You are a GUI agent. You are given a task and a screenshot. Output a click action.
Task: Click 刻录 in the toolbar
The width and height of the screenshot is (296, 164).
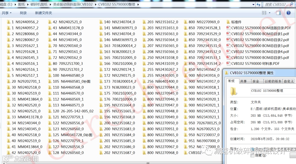(23, 13)
